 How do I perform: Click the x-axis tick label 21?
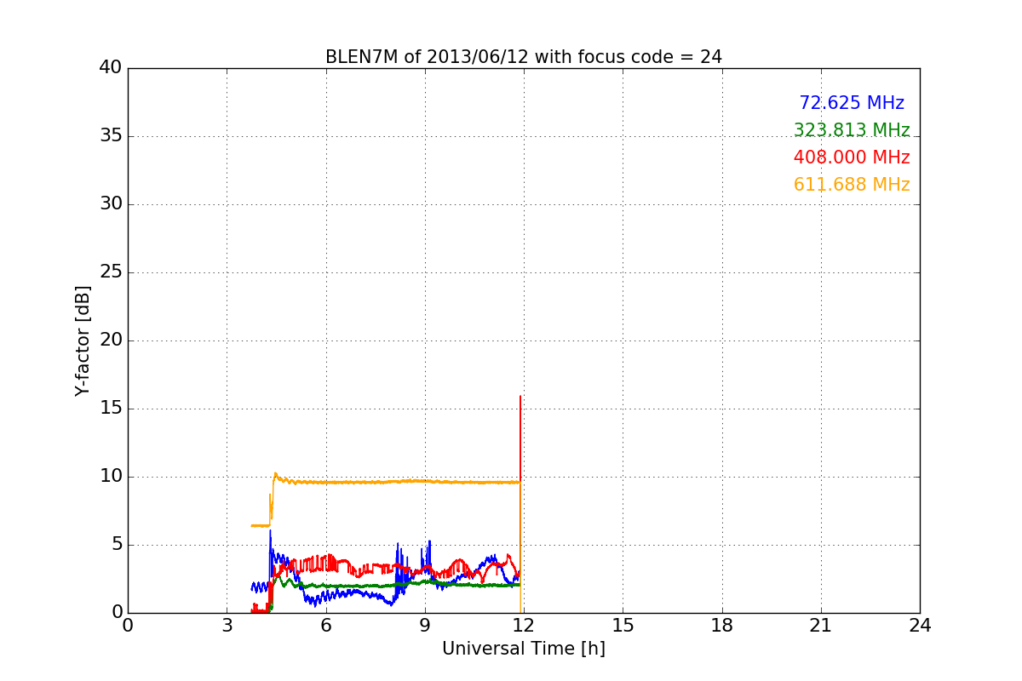(x=821, y=625)
